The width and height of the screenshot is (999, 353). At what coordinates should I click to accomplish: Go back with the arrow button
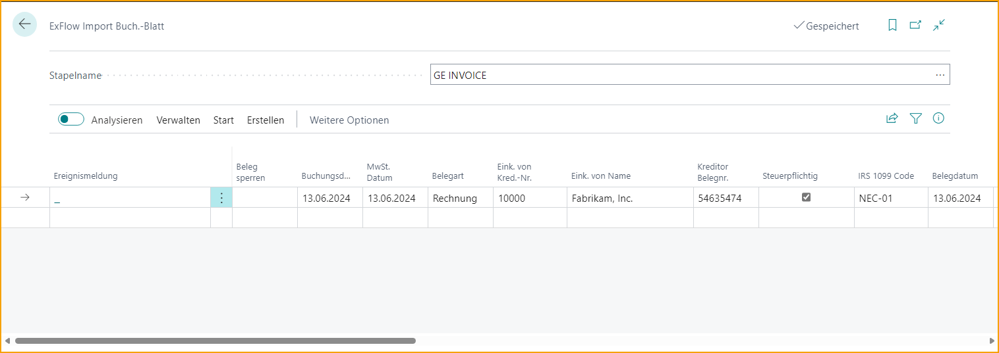[x=25, y=24]
